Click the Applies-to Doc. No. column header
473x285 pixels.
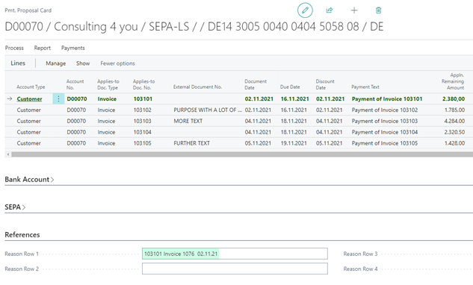pyautogui.click(x=144, y=84)
